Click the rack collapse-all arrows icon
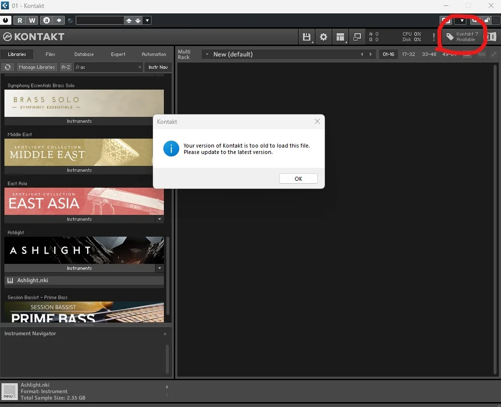 pyautogui.click(x=494, y=54)
